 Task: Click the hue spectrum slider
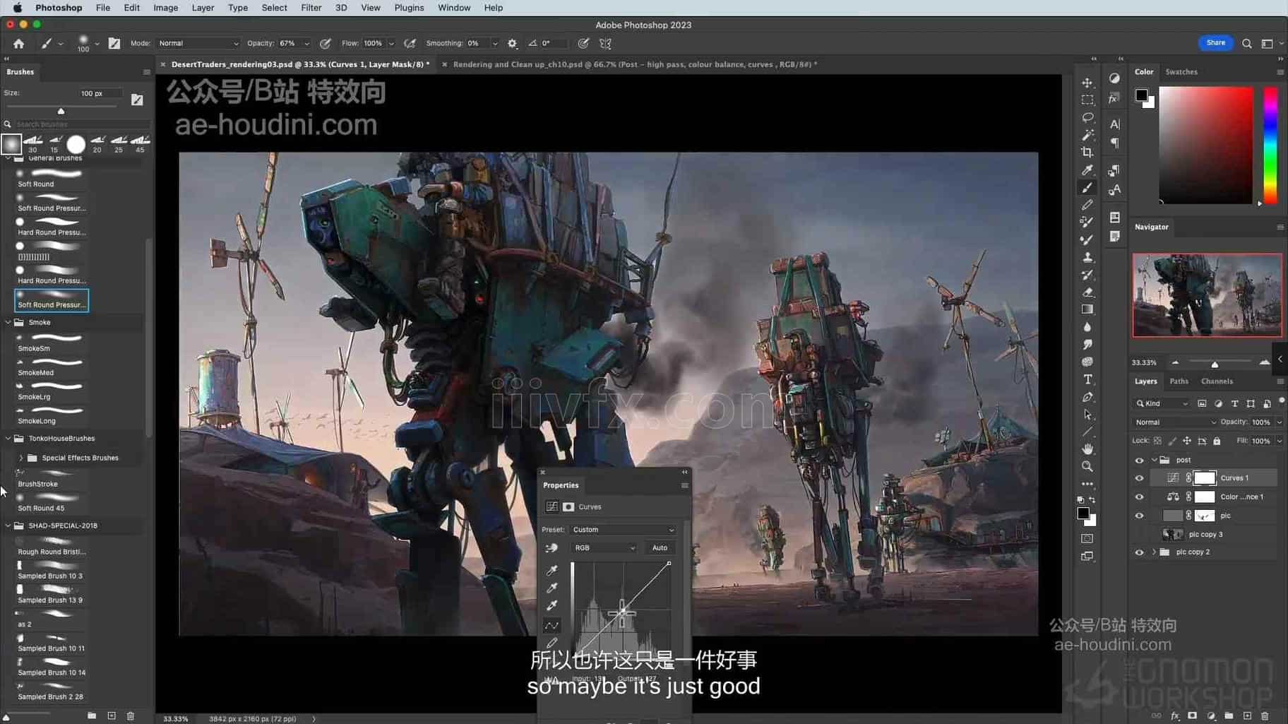(1270, 146)
